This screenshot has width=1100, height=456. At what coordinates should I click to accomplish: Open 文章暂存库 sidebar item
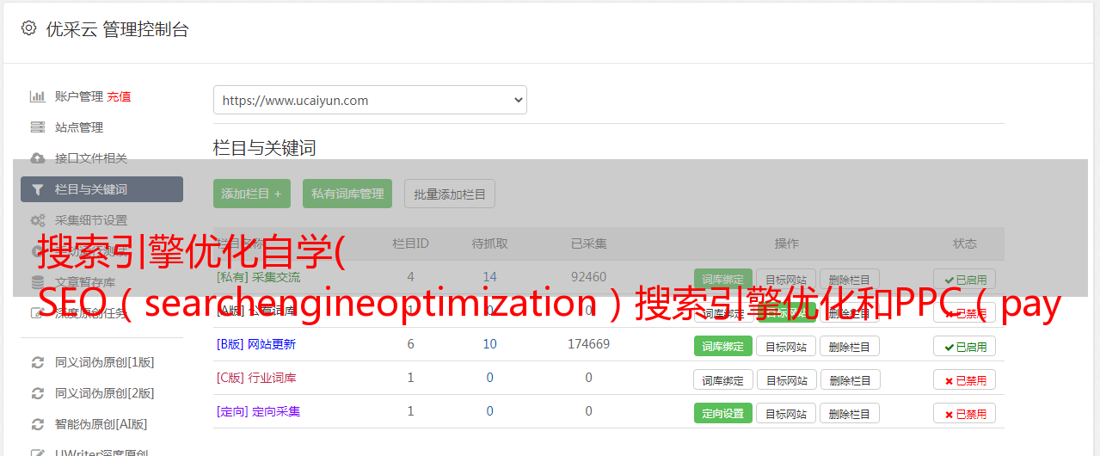click(x=85, y=282)
